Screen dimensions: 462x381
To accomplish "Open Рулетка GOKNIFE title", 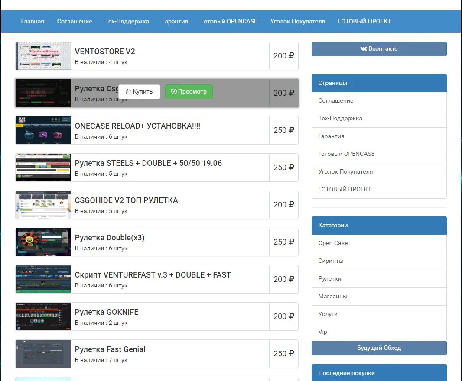I will [x=107, y=312].
